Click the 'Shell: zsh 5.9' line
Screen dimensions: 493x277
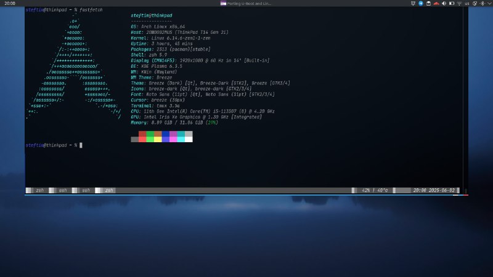(x=149, y=55)
